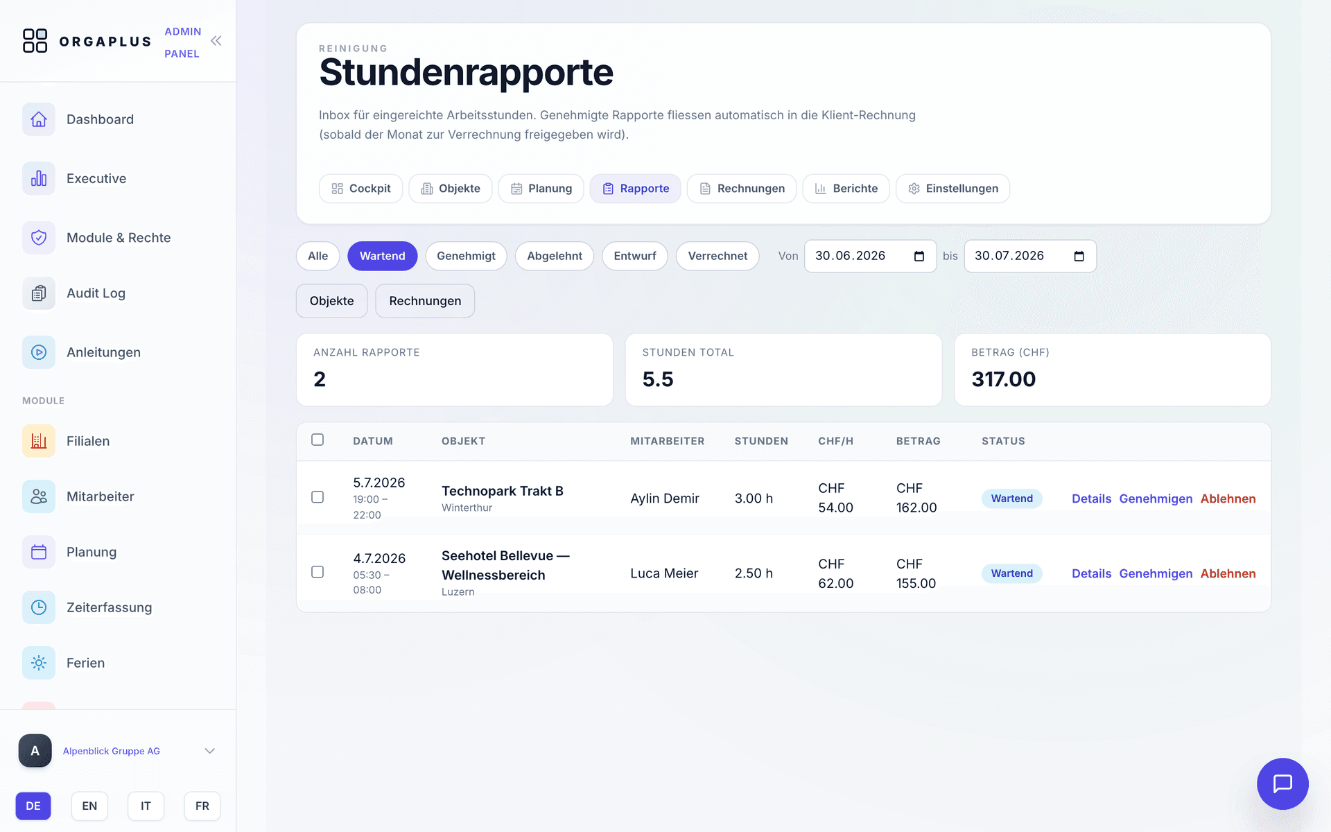1331x832 pixels.
Task: Click the 2.50 h hours cell
Action: click(x=754, y=573)
